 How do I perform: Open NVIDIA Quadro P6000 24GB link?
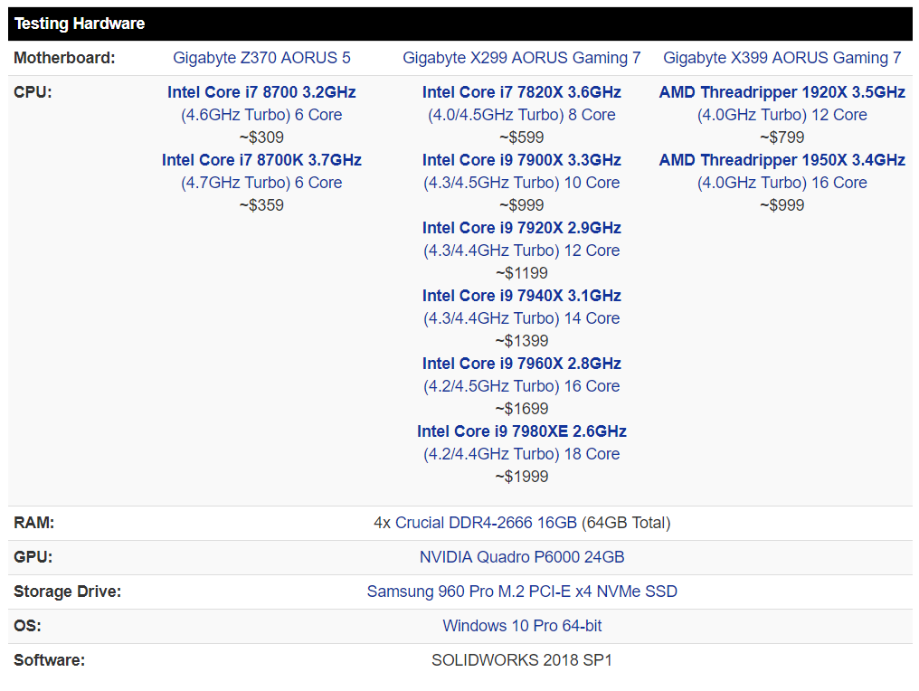[522, 557]
